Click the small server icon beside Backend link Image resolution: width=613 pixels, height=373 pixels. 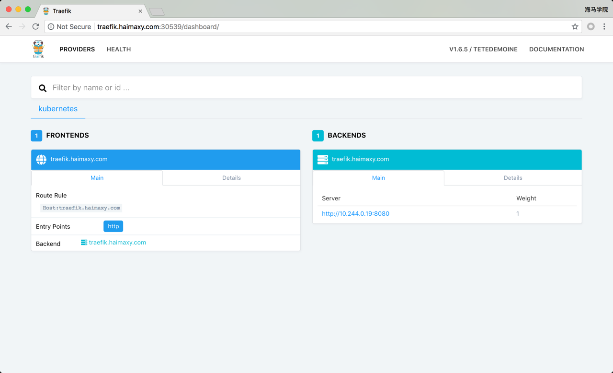click(84, 243)
